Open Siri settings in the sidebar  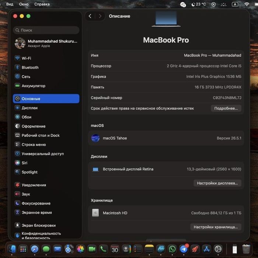tap(46, 163)
